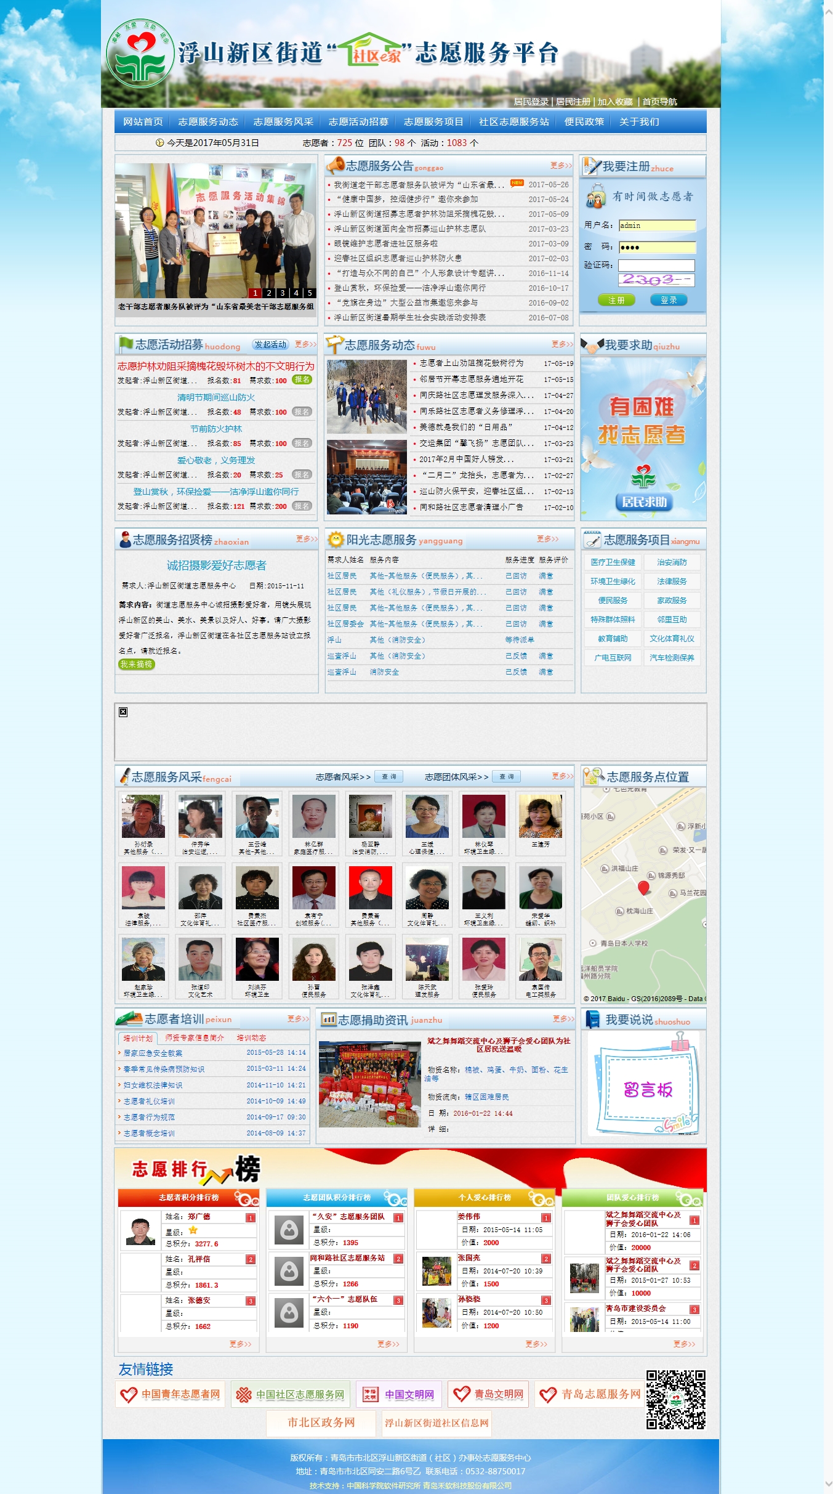Click the broken image icon in the empty banner
Viewport: 833px width, 1494px height.
coord(123,712)
